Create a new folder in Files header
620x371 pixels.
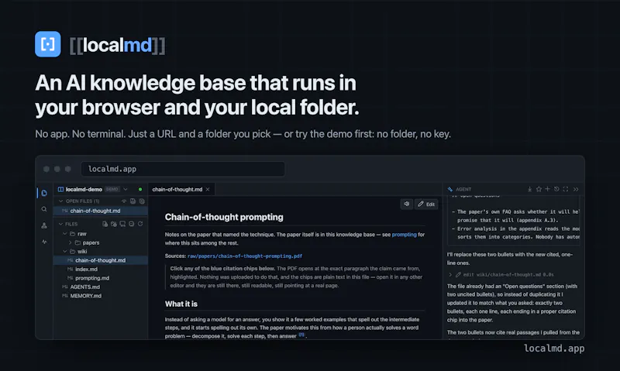(x=114, y=224)
